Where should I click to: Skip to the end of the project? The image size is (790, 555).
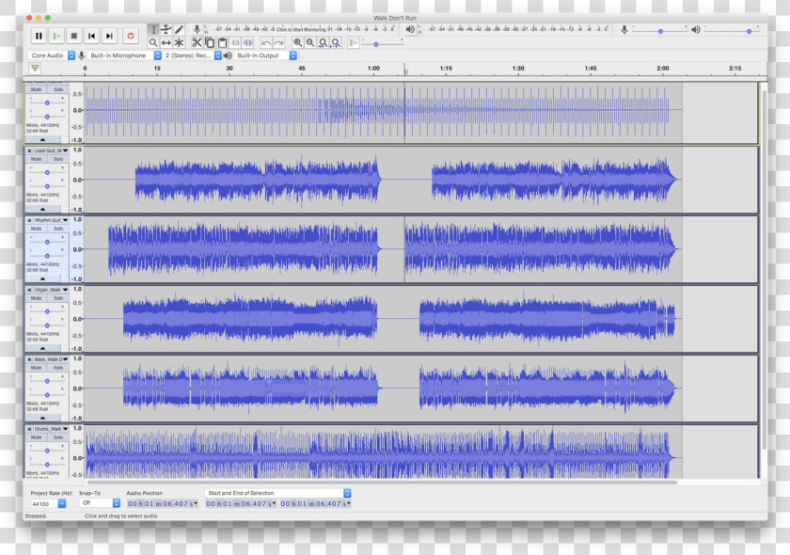pyautogui.click(x=109, y=36)
